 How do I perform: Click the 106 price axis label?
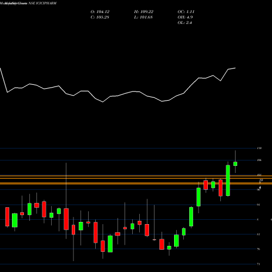259,160
